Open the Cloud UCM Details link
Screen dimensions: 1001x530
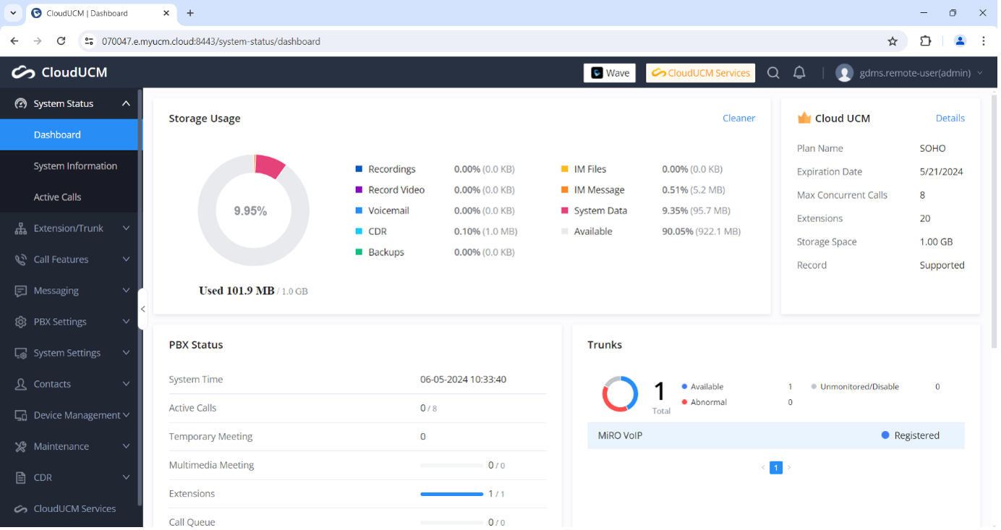(x=950, y=119)
